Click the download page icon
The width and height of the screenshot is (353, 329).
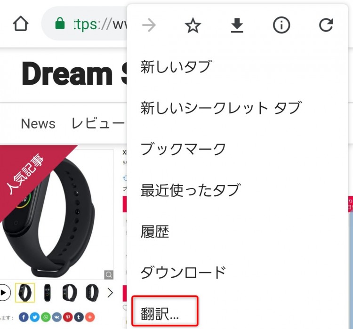coord(237,25)
